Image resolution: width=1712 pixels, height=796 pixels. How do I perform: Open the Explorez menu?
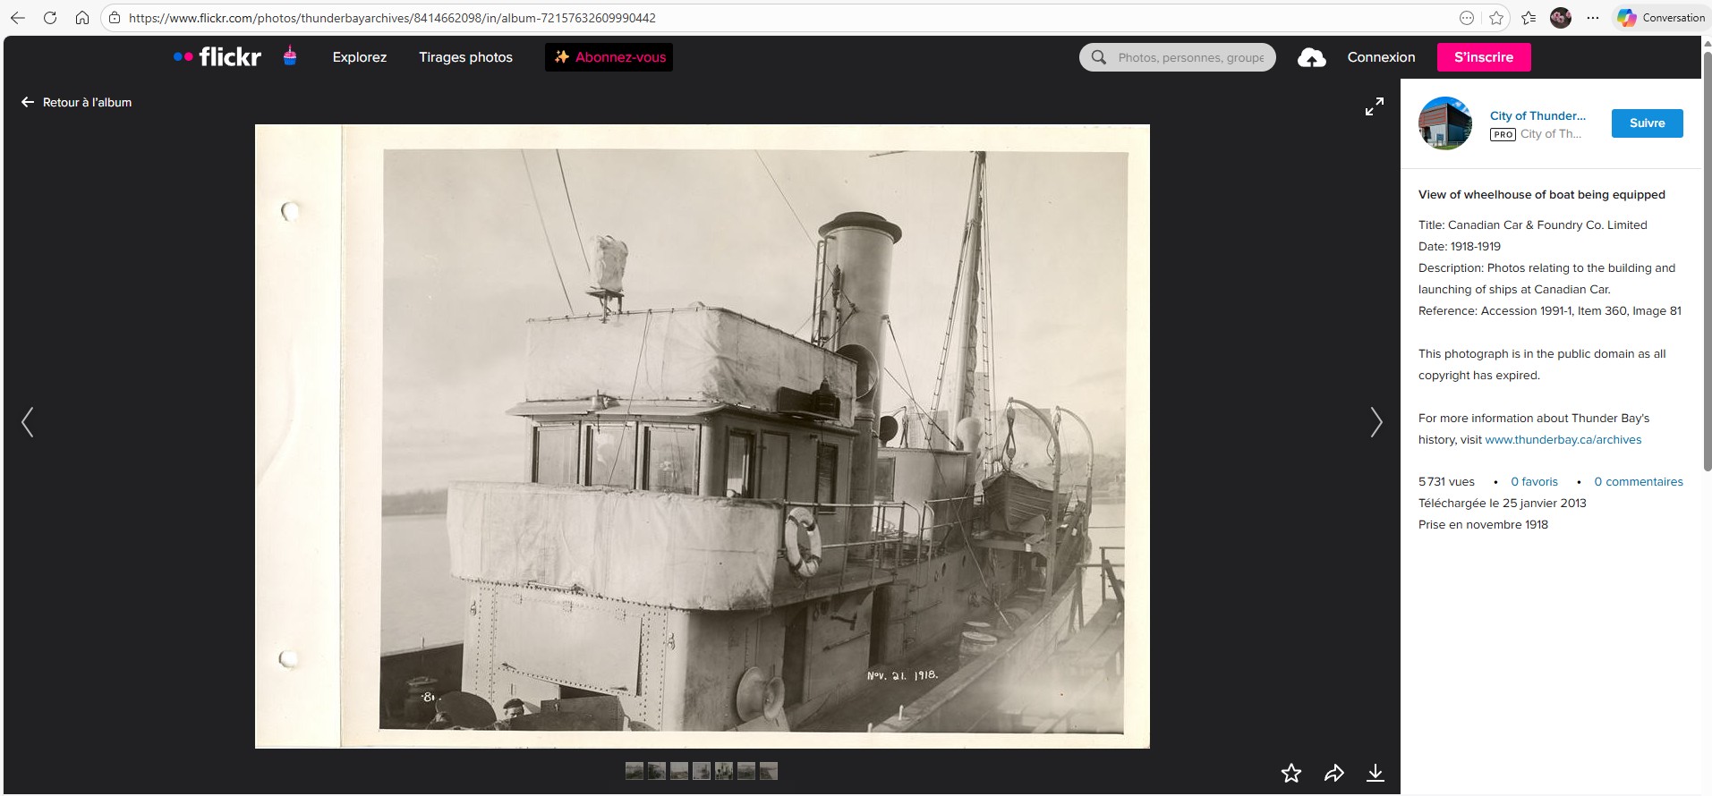[x=359, y=57]
